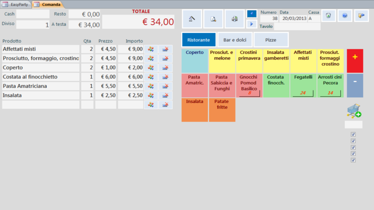Click the Costata al finocchietto product name cell
The height and width of the screenshot is (210, 374).
coord(41,77)
